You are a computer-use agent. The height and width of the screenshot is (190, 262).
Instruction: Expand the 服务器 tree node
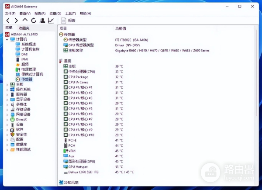click(x=7, y=95)
